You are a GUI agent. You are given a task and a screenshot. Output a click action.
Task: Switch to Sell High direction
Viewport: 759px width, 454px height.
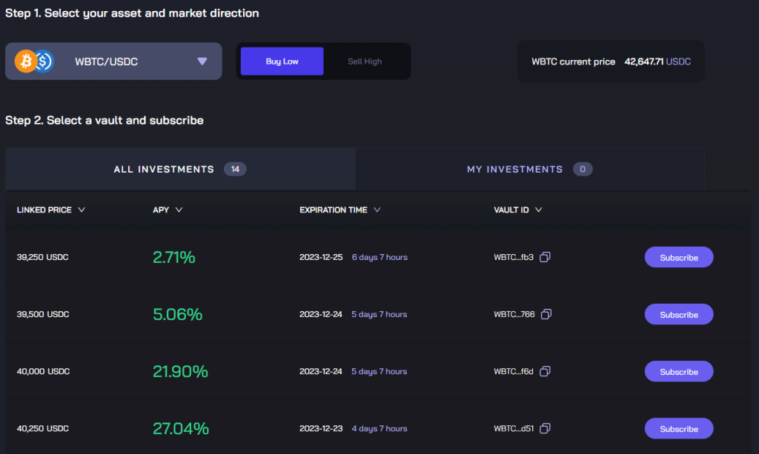pyautogui.click(x=365, y=61)
